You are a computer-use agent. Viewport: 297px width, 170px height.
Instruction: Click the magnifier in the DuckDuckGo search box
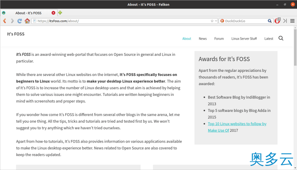(270, 21)
